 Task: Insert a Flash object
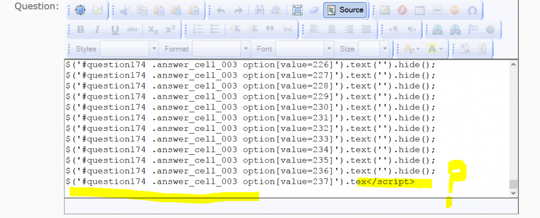point(401,10)
